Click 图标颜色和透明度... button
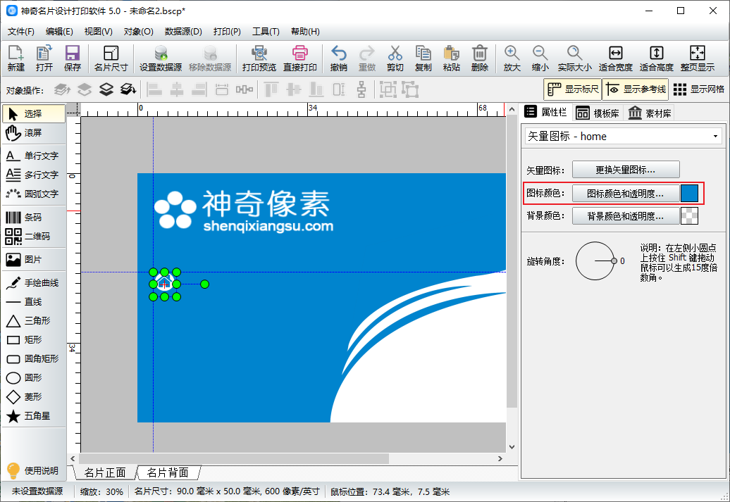This screenshot has width=730, height=502. 626,194
